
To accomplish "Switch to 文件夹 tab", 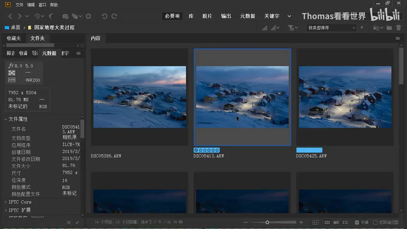I will pyautogui.click(x=37, y=38).
